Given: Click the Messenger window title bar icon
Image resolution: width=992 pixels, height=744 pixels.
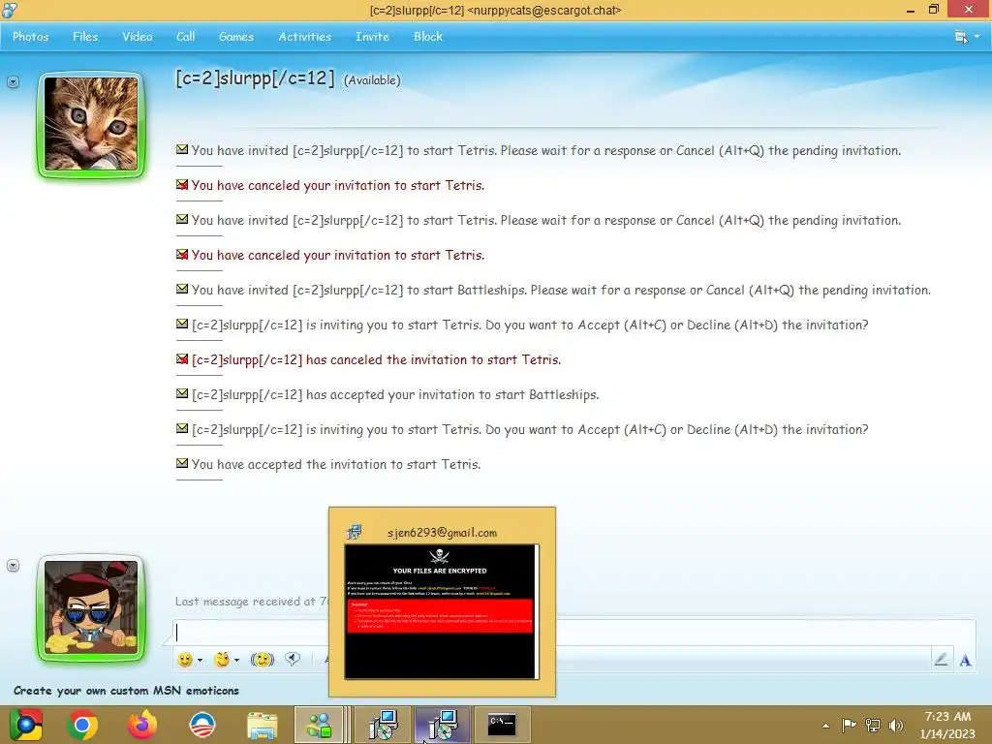Looking at the screenshot, I should [x=10, y=10].
